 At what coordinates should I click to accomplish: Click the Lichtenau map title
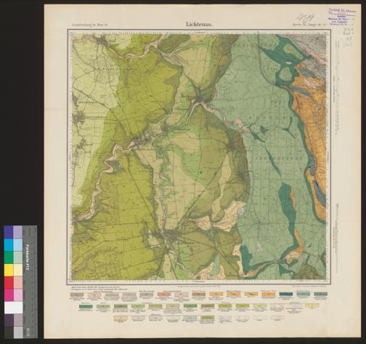tap(199, 25)
